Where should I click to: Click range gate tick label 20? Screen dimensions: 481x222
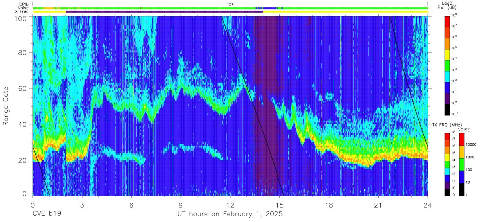coord(23,160)
